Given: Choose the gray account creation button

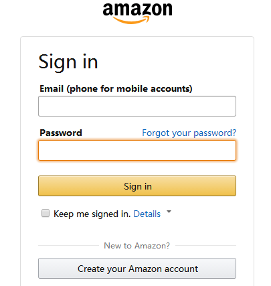Looking at the screenshot, I should [x=137, y=269].
